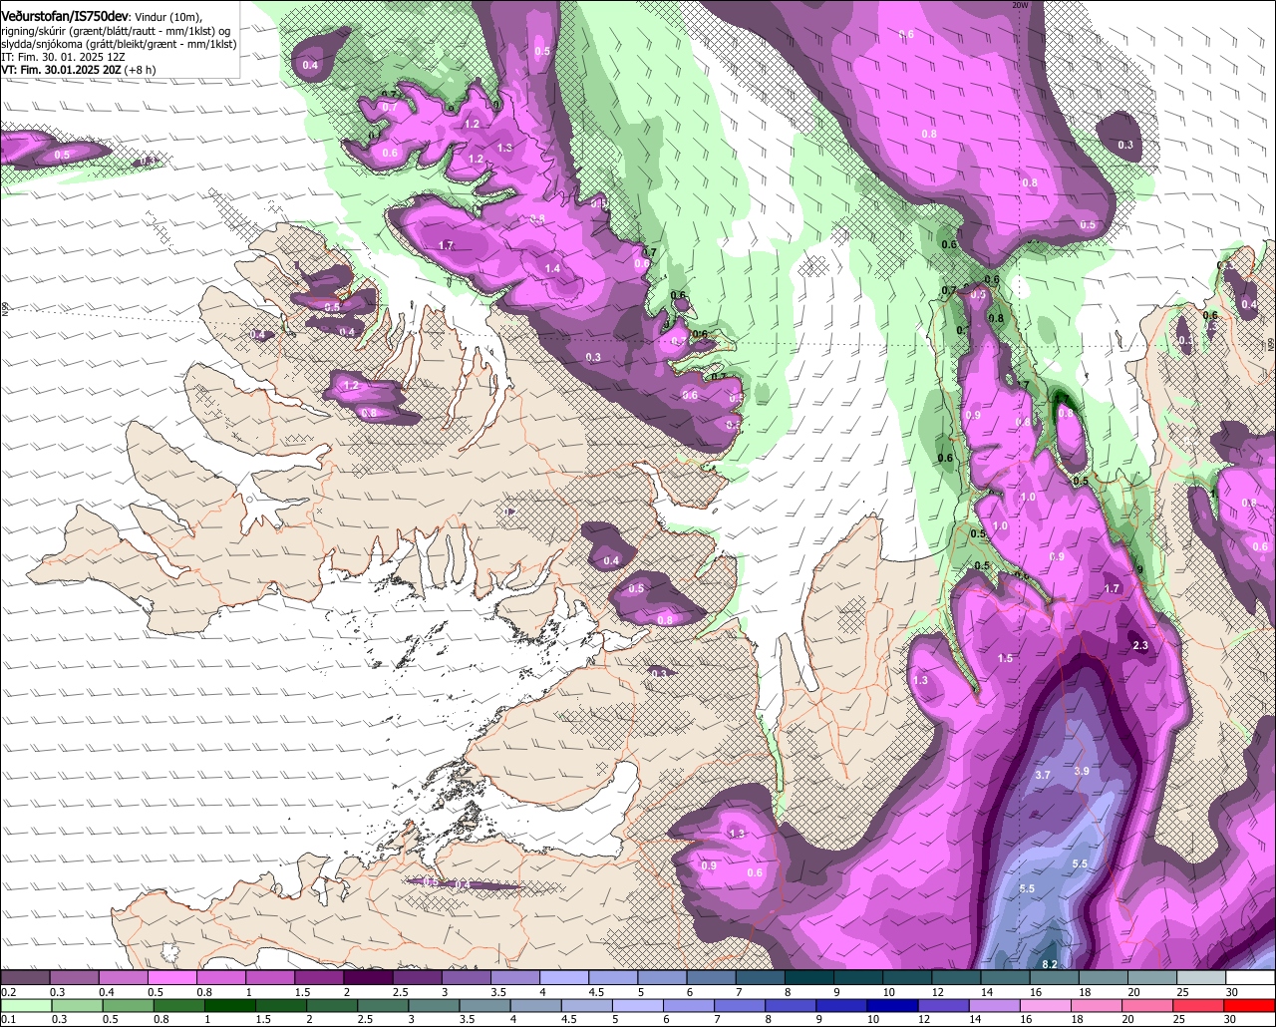Select the dark teal snow-scale swatch starting at 8

coord(809,977)
